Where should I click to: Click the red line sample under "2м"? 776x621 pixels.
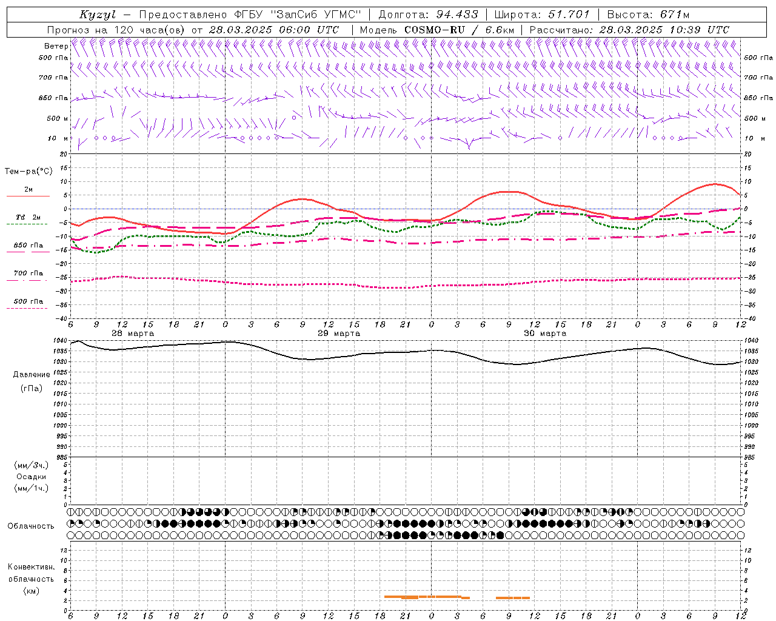[27, 196]
